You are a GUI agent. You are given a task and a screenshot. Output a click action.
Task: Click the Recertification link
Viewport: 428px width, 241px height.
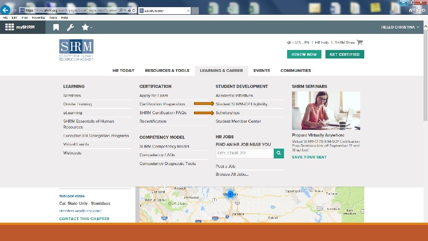(153, 121)
